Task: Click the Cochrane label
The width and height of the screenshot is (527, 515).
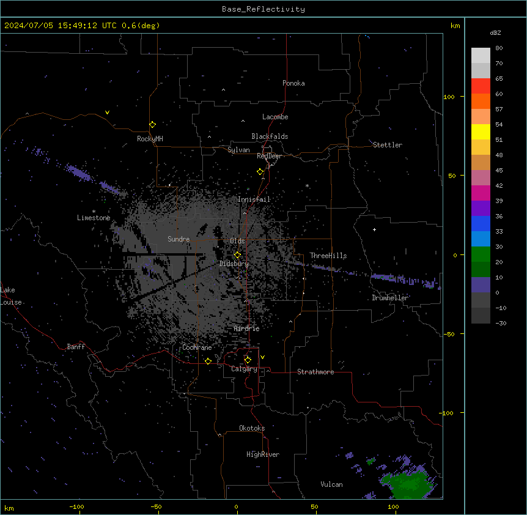Action: (x=197, y=347)
